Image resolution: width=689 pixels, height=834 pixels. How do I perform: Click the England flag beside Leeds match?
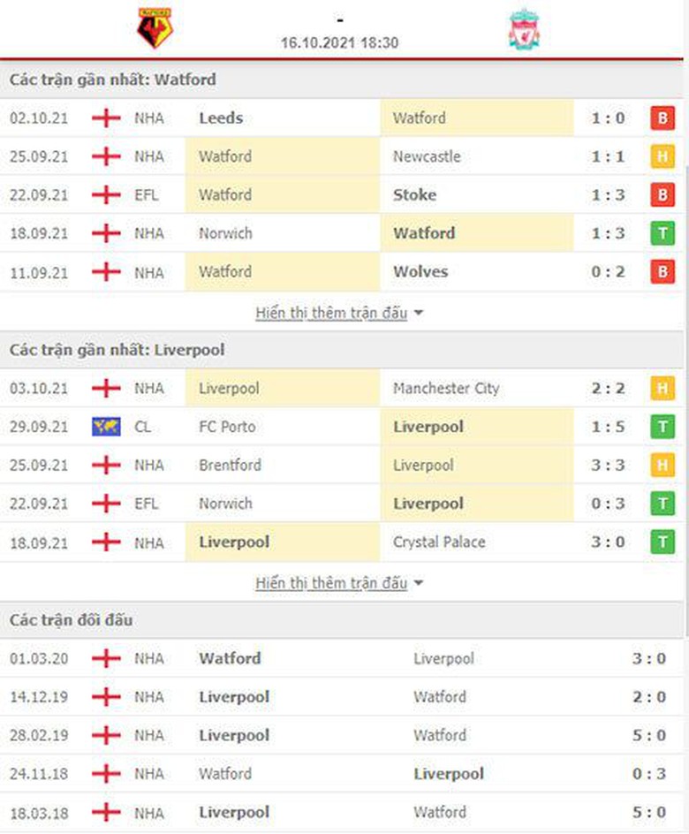(106, 118)
